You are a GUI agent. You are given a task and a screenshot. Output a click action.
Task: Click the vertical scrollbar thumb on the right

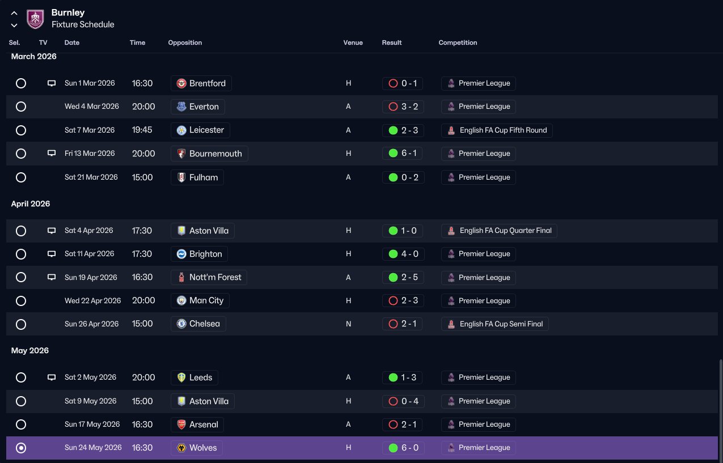click(721, 409)
